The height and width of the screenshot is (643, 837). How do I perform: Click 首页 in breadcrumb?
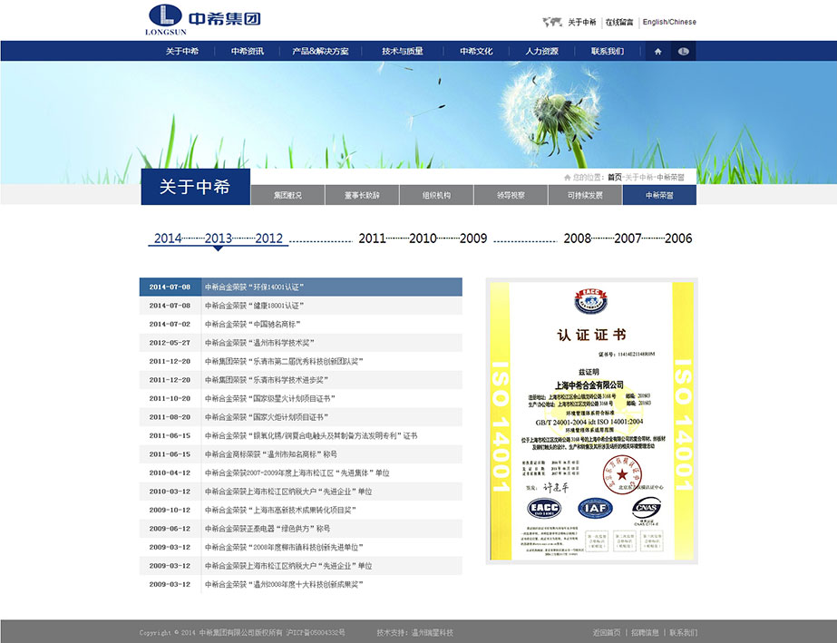coord(615,178)
